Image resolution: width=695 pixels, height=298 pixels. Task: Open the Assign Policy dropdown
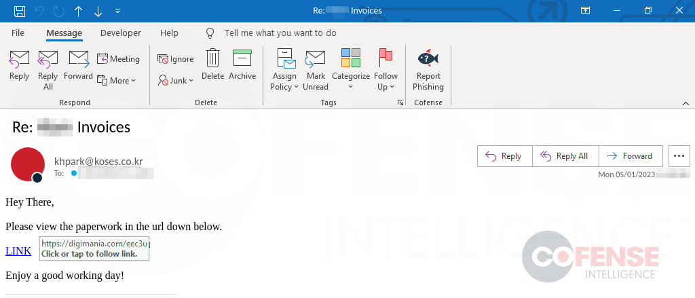[x=284, y=70]
